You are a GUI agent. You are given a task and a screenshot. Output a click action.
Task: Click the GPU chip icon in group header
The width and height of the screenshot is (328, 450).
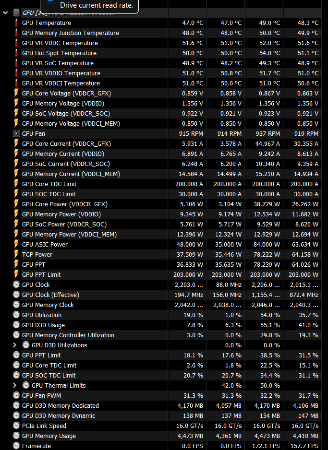[x=16, y=12]
